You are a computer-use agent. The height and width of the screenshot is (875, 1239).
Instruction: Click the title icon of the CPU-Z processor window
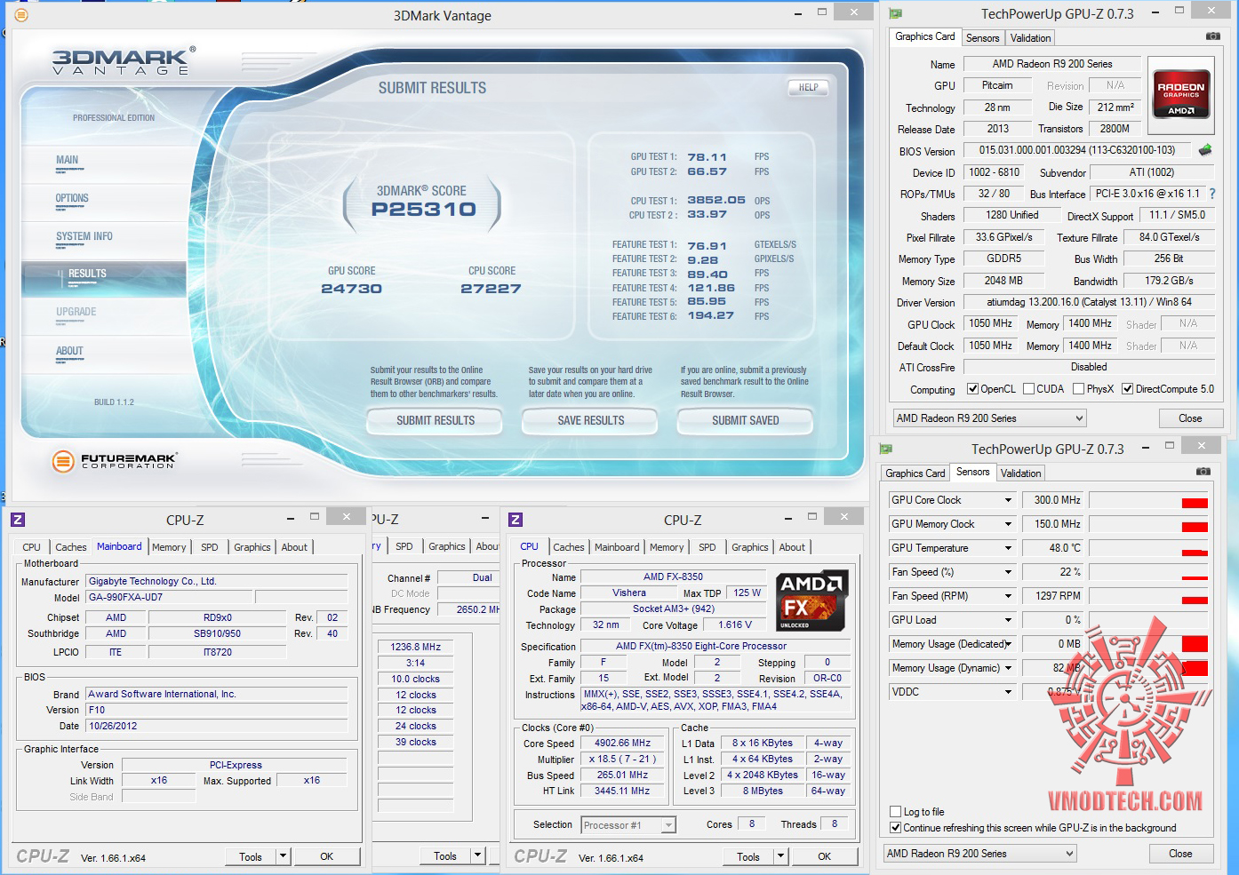point(516,520)
